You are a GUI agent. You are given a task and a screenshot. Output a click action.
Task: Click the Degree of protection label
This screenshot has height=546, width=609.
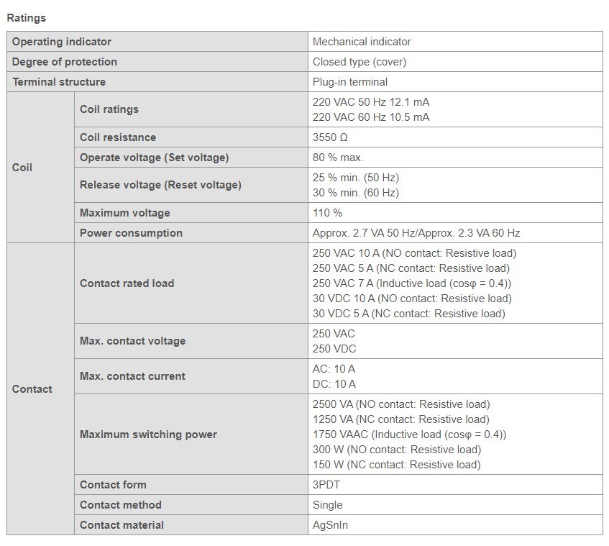click(65, 62)
